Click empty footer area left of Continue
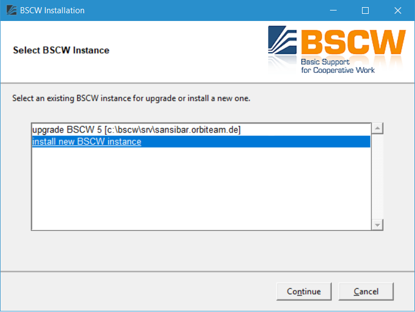This screenshot has width=415, height=312. [138, 292]
